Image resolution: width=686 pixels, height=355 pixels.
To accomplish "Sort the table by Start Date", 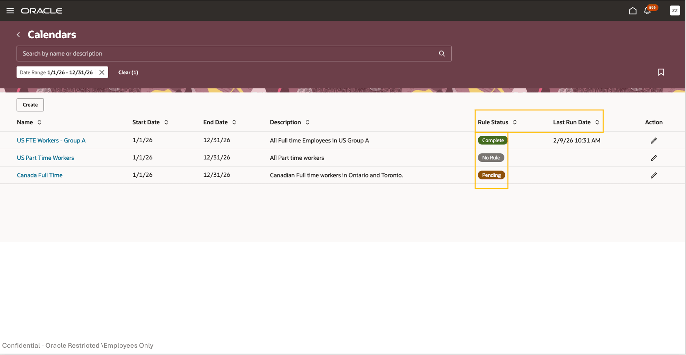I will (166, 122).
